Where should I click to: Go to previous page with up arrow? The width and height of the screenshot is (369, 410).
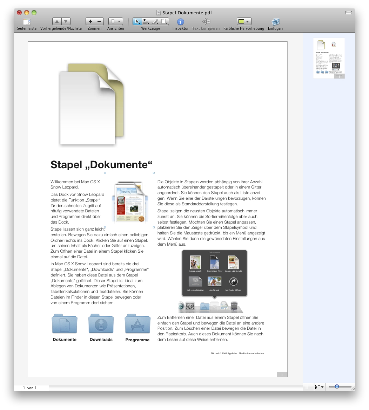57,21
